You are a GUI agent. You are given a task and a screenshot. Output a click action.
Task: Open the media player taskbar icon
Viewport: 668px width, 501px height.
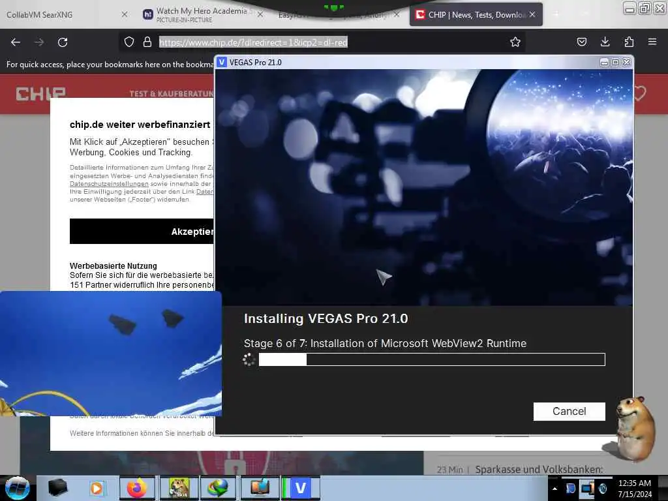click(97, 488)
